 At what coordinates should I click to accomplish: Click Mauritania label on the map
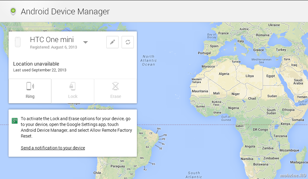point(200,91)
